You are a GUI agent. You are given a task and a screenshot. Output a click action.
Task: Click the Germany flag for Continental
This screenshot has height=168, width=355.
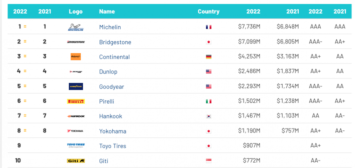tap(209, 57)
